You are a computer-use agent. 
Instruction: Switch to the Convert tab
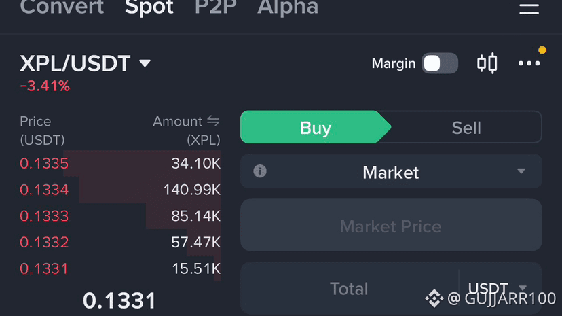[x=62, y=7]
